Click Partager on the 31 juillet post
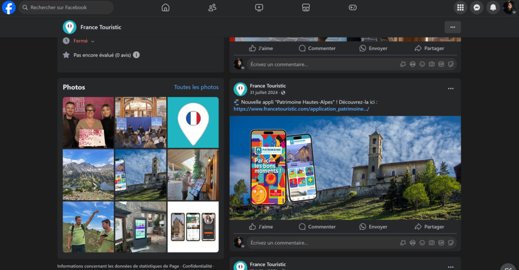This screenshot has height=270, width=519. (429, 227)
